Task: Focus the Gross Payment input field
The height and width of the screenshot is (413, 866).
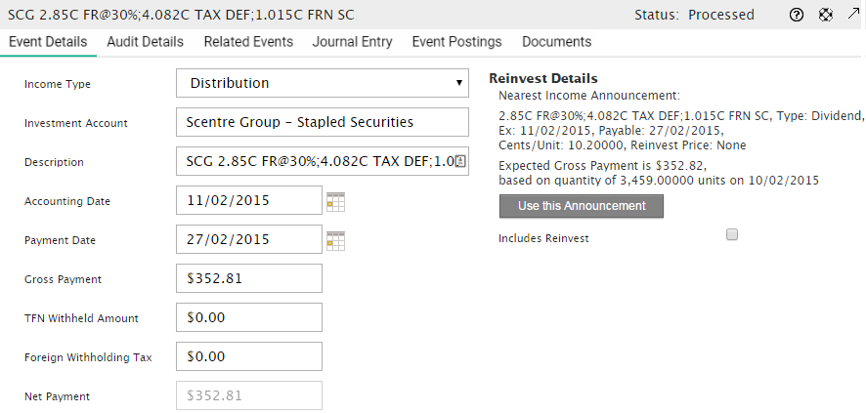Action: 249,278
